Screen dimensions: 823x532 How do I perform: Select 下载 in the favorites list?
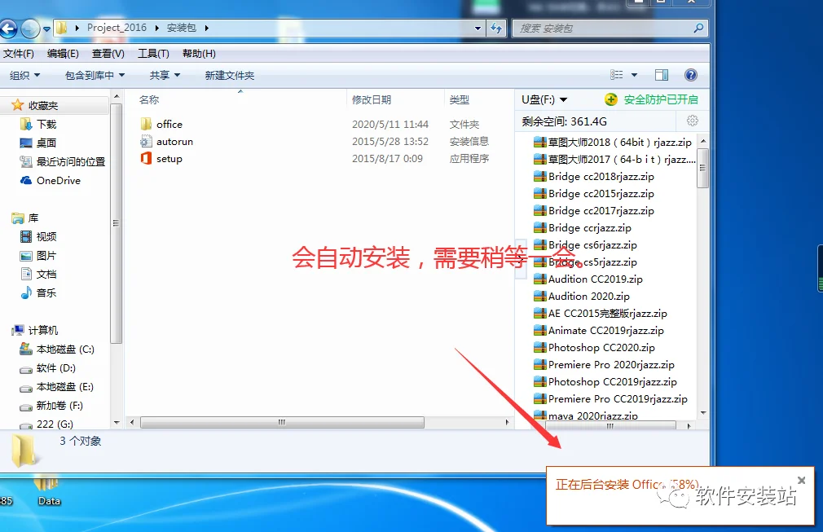tap(37, 124)
